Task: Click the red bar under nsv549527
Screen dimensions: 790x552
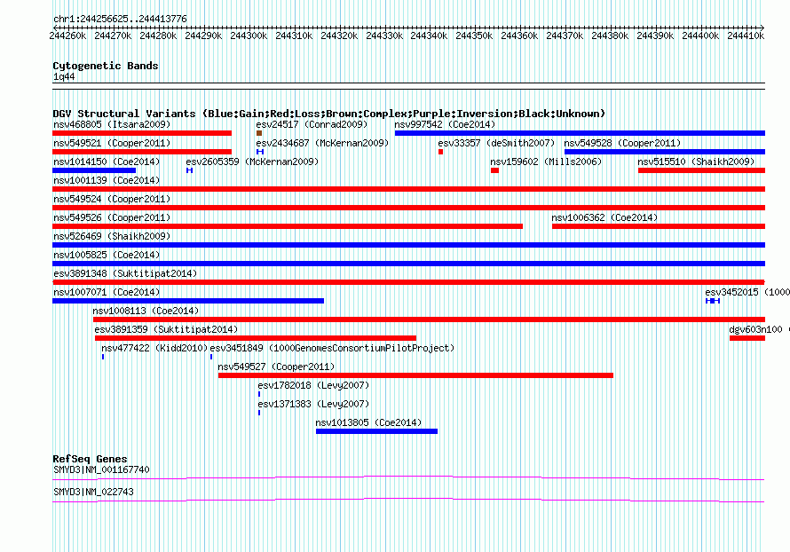Action: 415,375
